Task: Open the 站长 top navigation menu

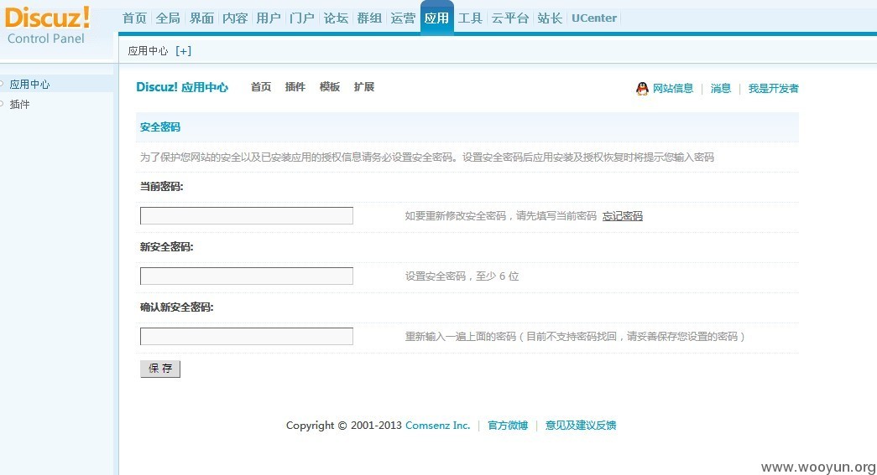Action: (549, 18)
